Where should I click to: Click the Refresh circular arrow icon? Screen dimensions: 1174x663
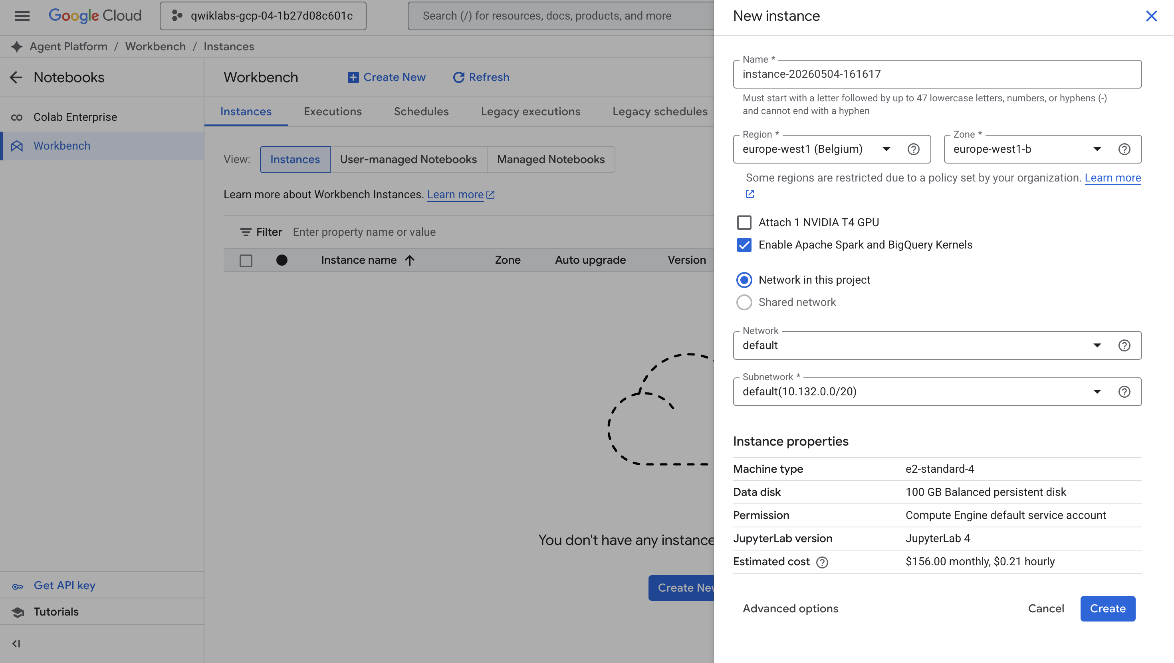[458, 77]
